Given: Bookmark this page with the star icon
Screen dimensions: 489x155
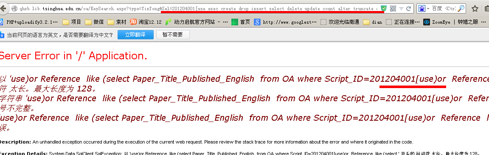Looking at the screenshot, I should (x=475, y=8).
